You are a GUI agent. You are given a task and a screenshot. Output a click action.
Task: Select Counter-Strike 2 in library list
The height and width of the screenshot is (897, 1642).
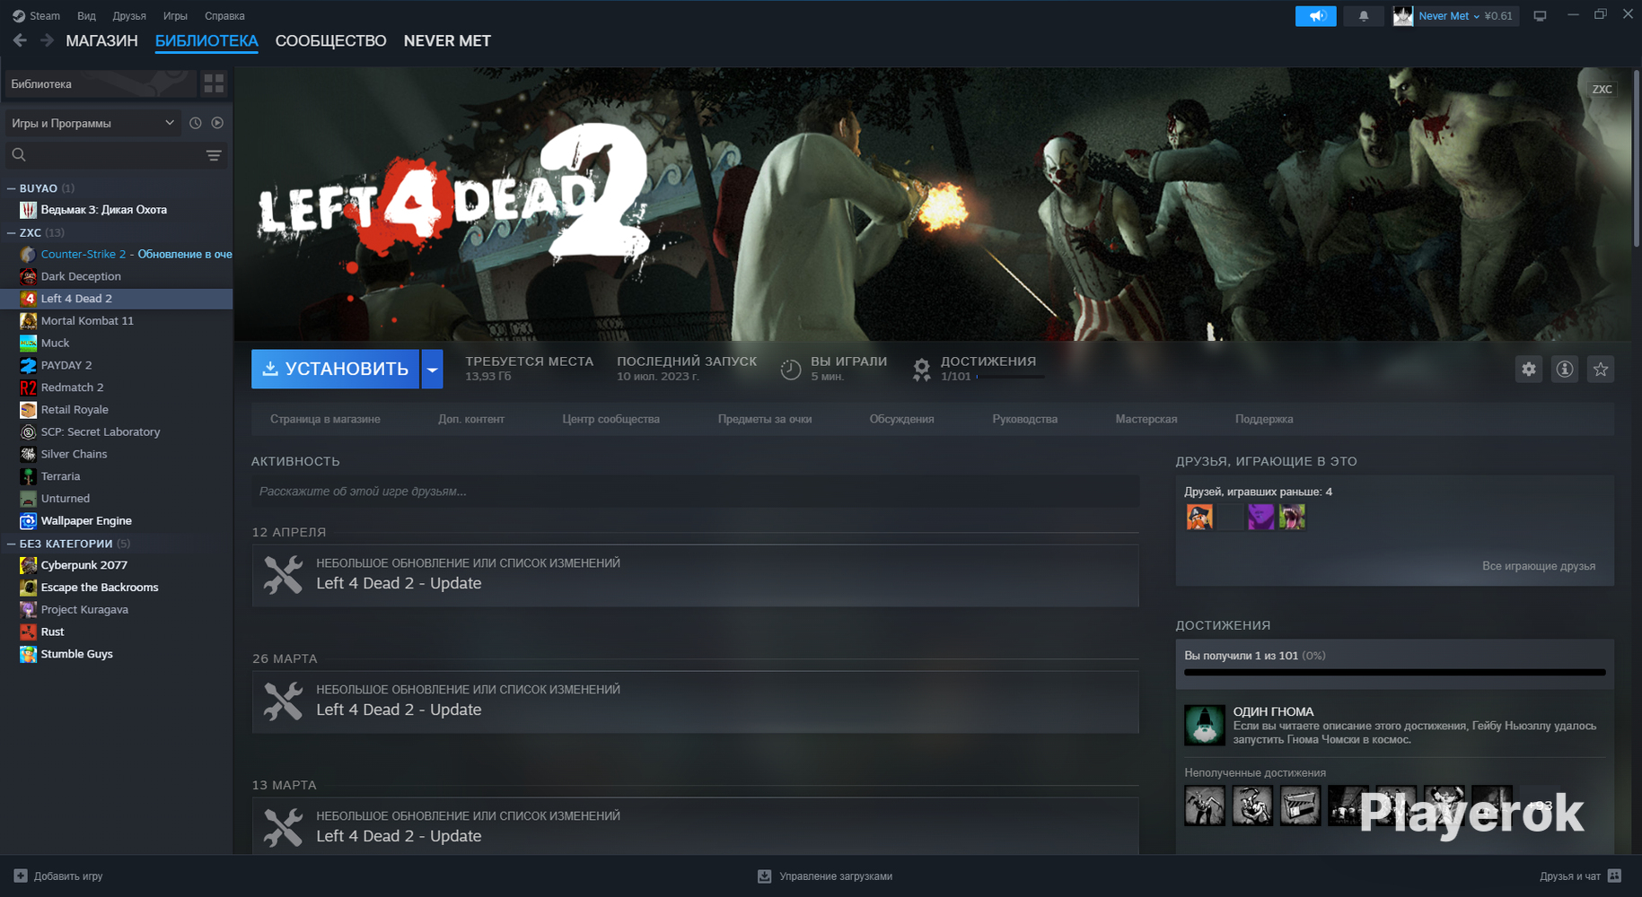point(117,254)
